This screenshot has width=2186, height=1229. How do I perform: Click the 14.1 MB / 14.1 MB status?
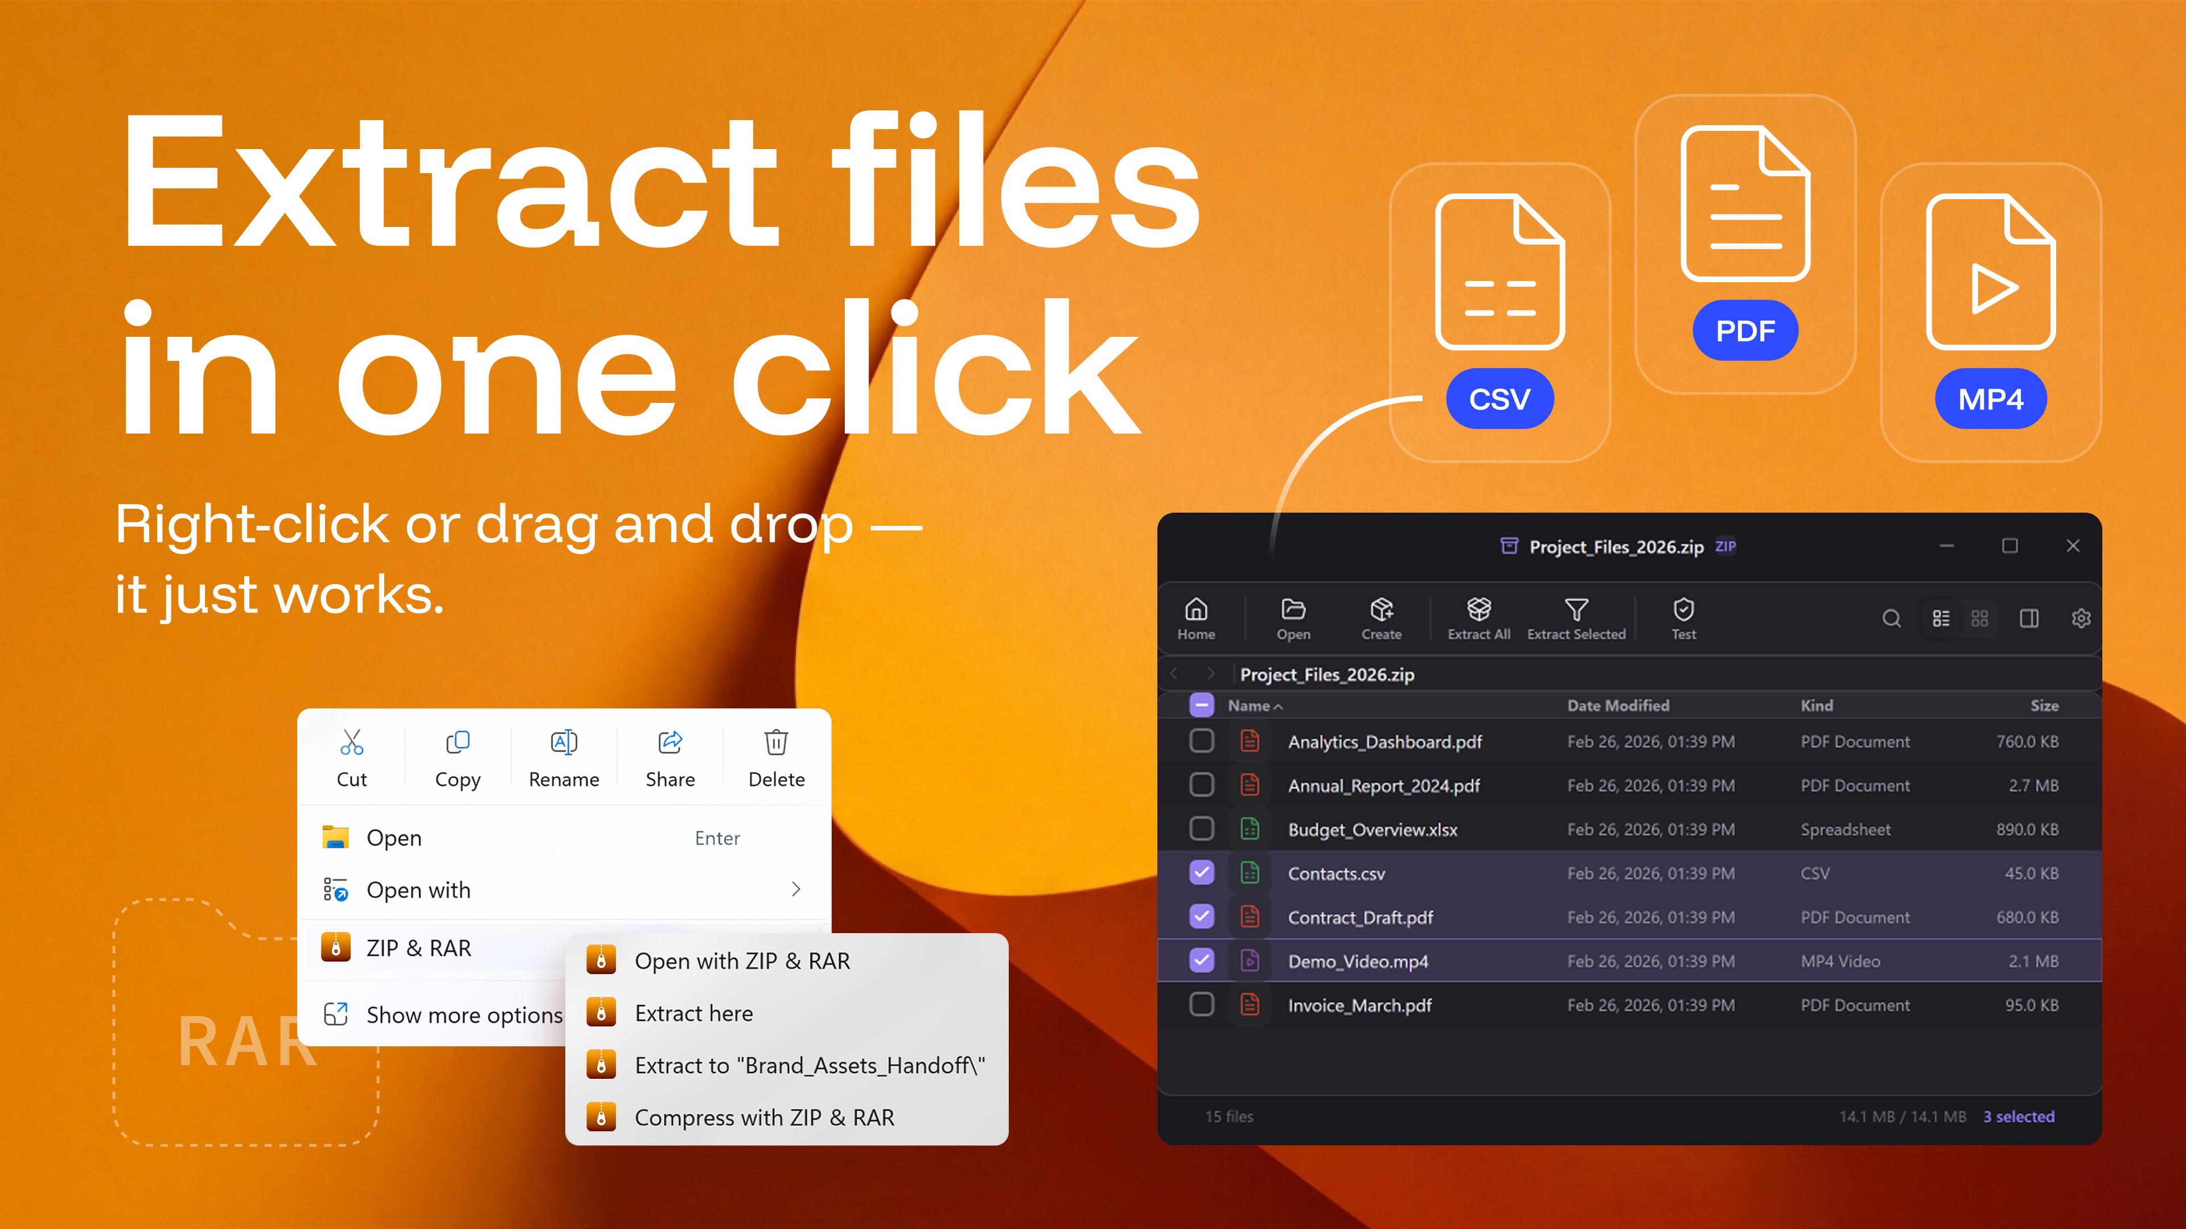pyautogui.click(x=1903, y=1116)
